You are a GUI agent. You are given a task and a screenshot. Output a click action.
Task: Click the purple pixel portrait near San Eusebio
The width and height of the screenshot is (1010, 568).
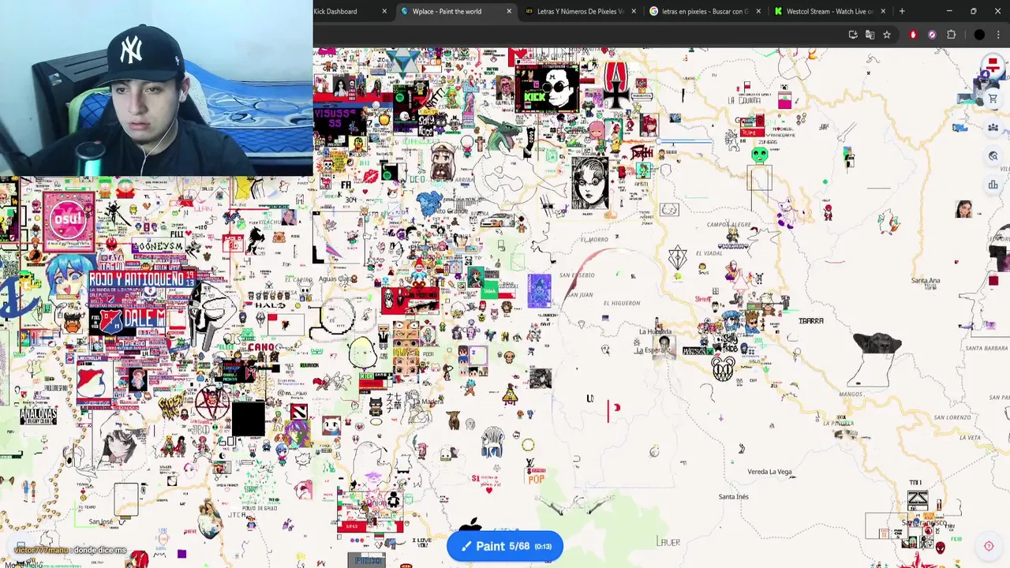click(x=539, y=291)
